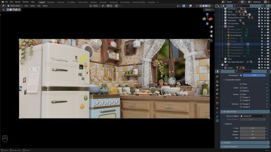Hide the Table collection with its eye icon

pyautogui.click(x=265, y=59)
